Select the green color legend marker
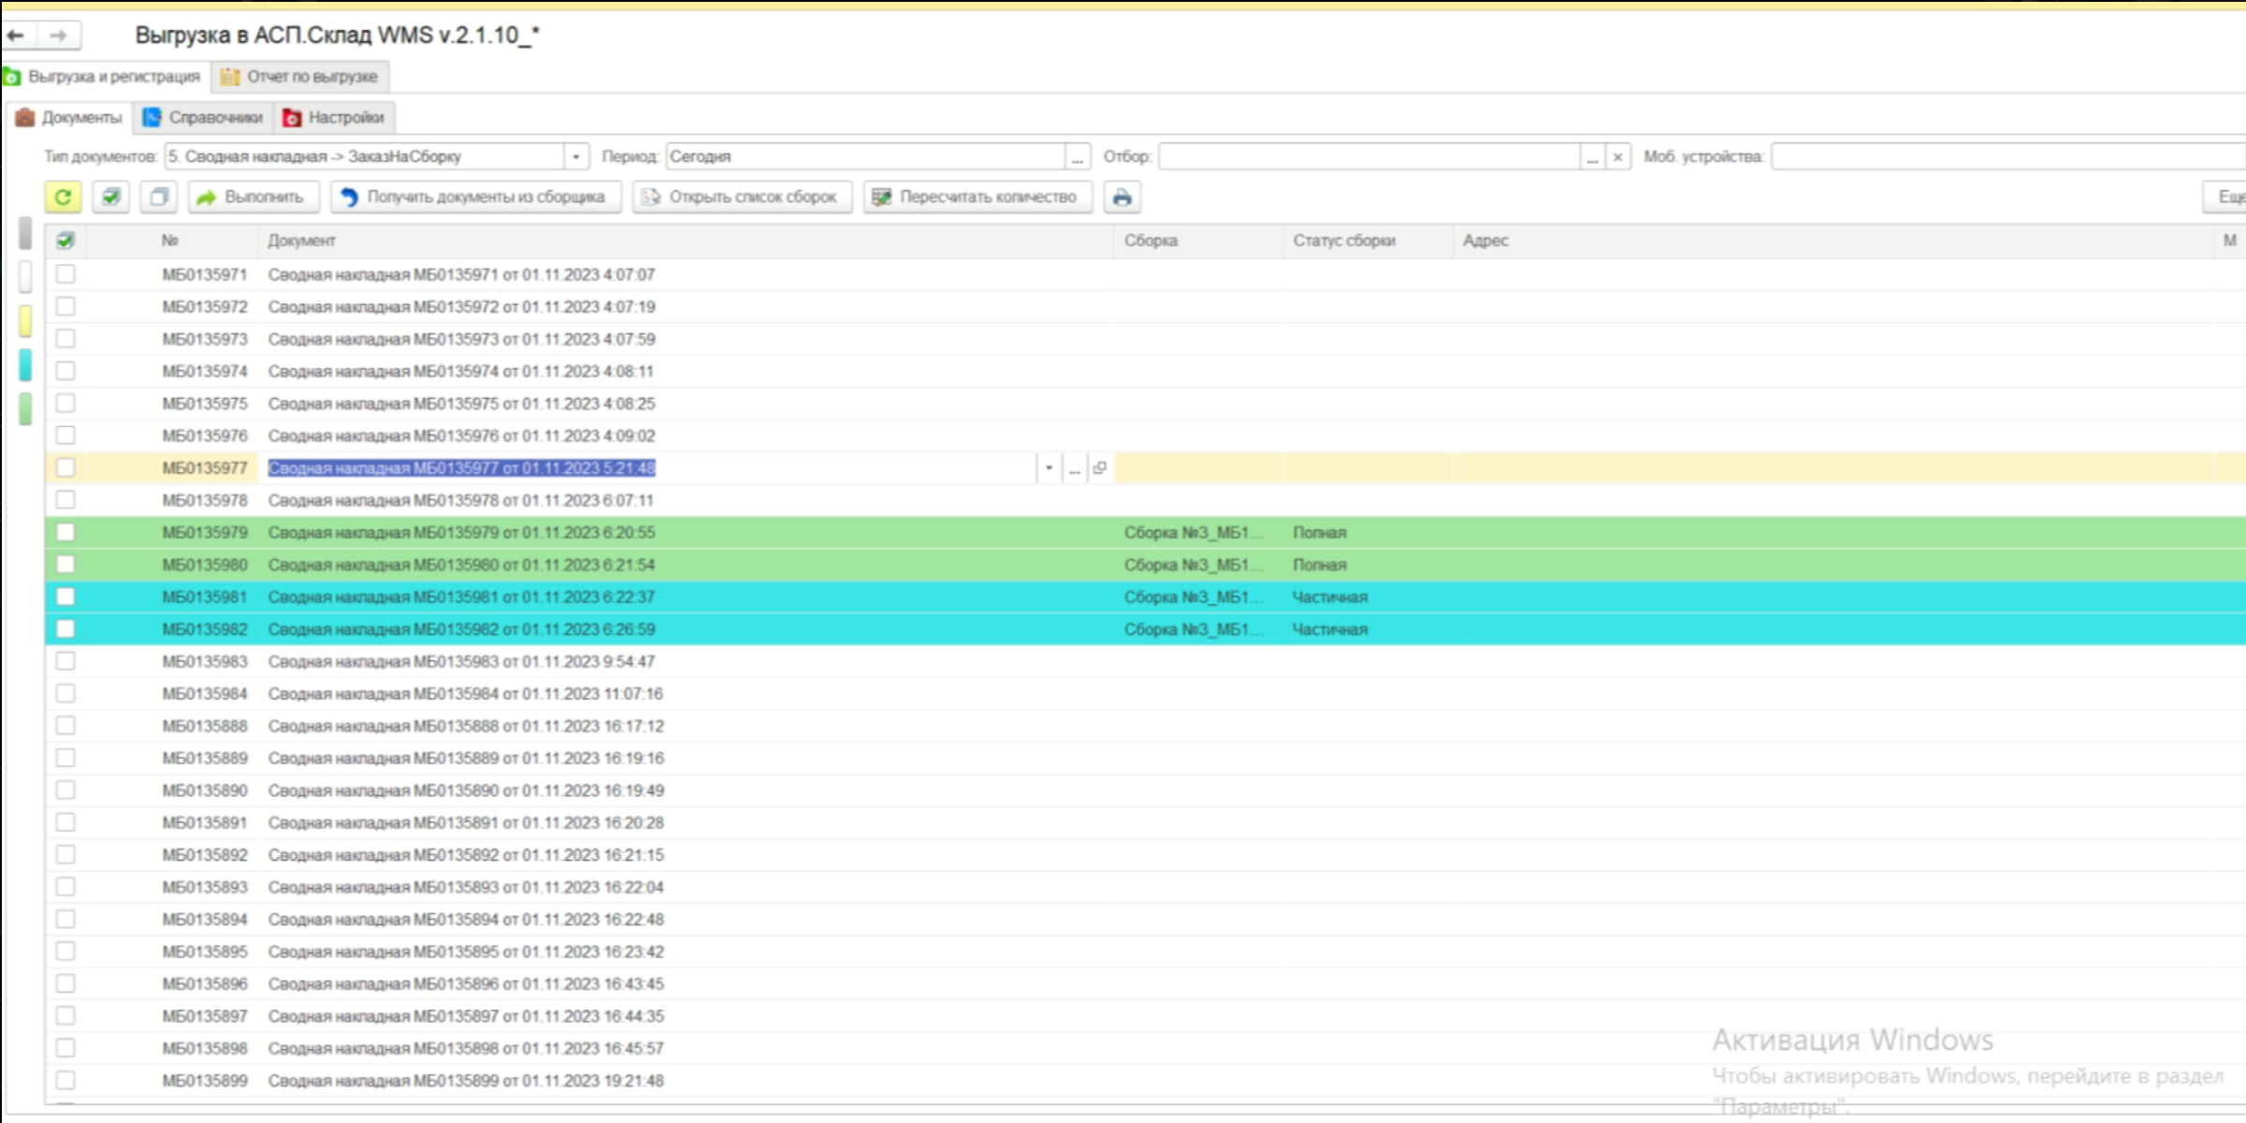Image resolution: width=2246 pixels, height=1123 pixels. (x=25, y=409)
